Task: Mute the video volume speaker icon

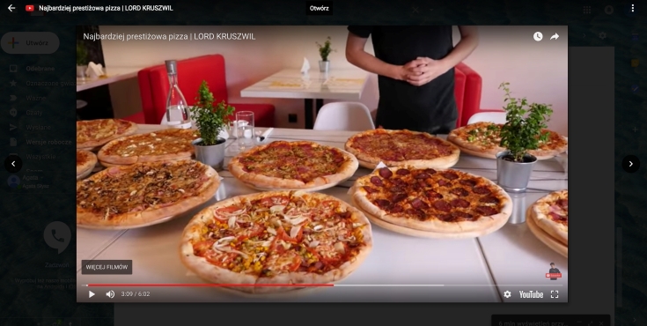Action: [x=110, y=294]
